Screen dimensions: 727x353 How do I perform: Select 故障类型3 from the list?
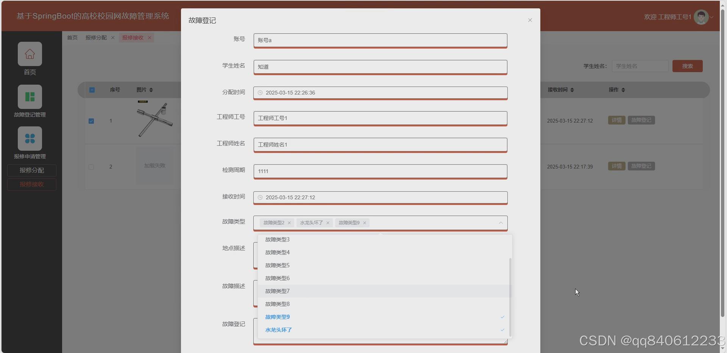(x=384, y=239)
